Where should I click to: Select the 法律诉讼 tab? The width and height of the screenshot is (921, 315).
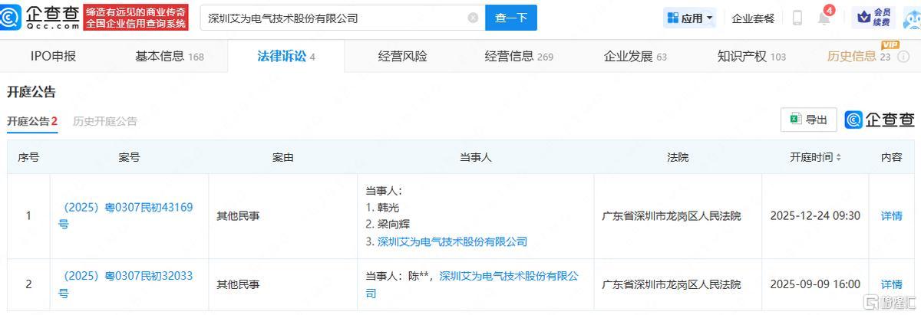[286, 56]
